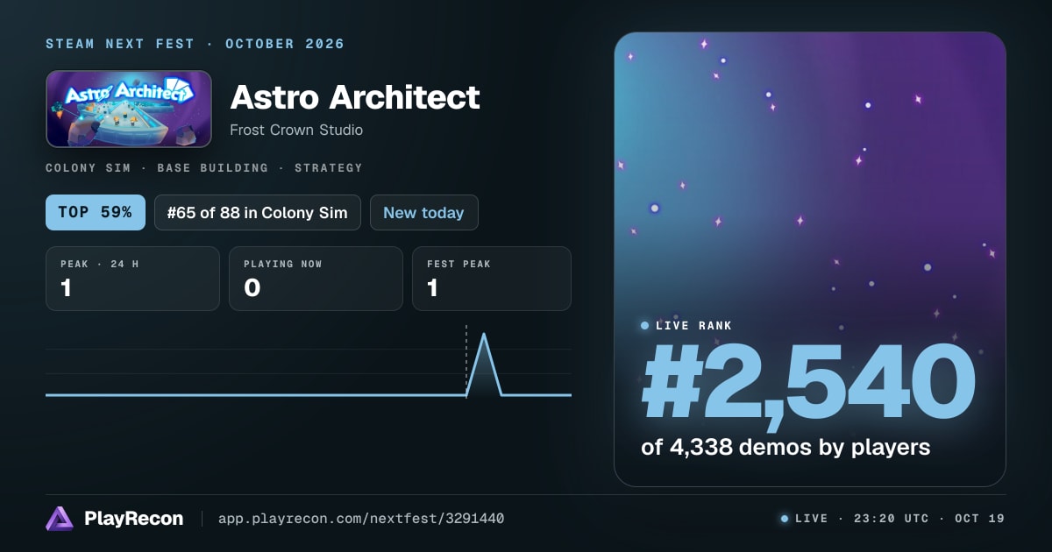The width and height of the screenshot is (1052, 552).
Task: Click the PlayRecon triangle logo icon
Action: [60, 519]
